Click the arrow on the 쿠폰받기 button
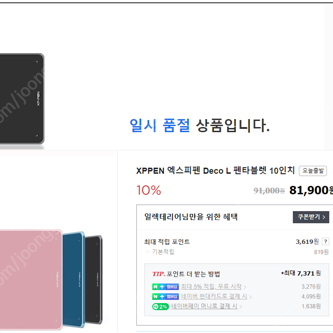The height and width of the screenshot is (333, 333). point(324,217)
